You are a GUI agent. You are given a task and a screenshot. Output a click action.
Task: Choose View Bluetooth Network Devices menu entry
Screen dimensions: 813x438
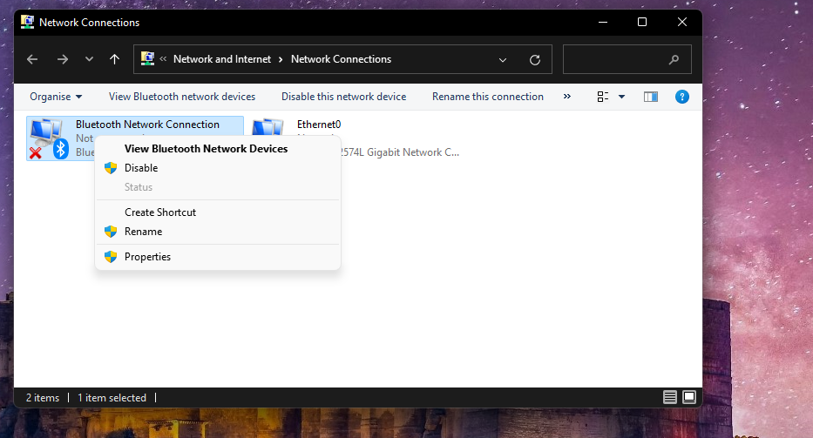[218, 149]
